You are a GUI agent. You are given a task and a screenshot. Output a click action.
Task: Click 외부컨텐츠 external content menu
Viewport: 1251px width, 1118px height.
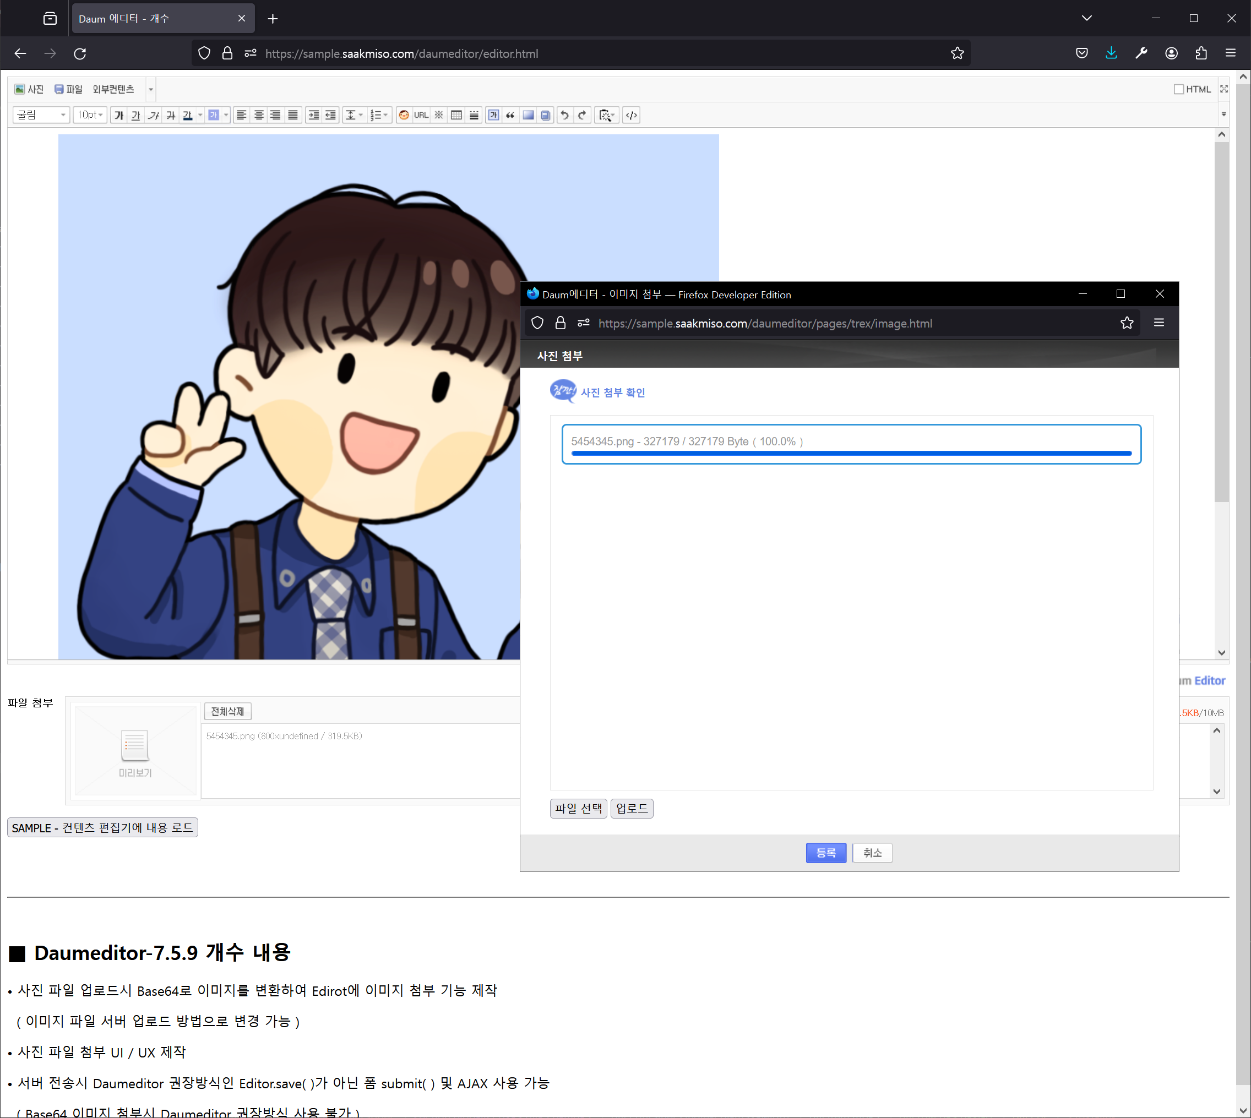(x=113, y=89)
